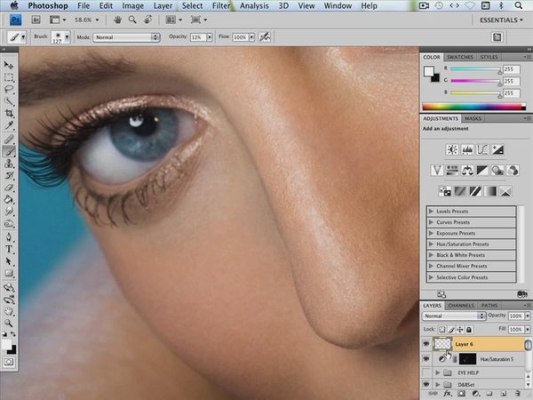Pick the Eyedropper tool

pos(10,126)
